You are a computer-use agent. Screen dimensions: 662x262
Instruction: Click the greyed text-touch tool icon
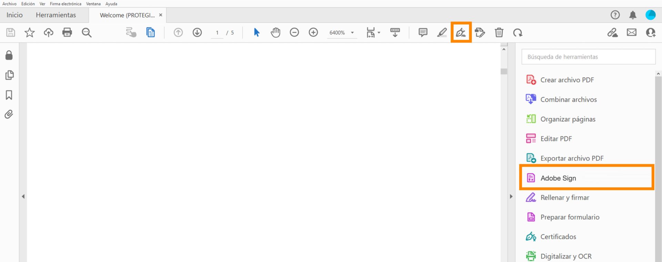pyautogui.click(x=131, y=33)
